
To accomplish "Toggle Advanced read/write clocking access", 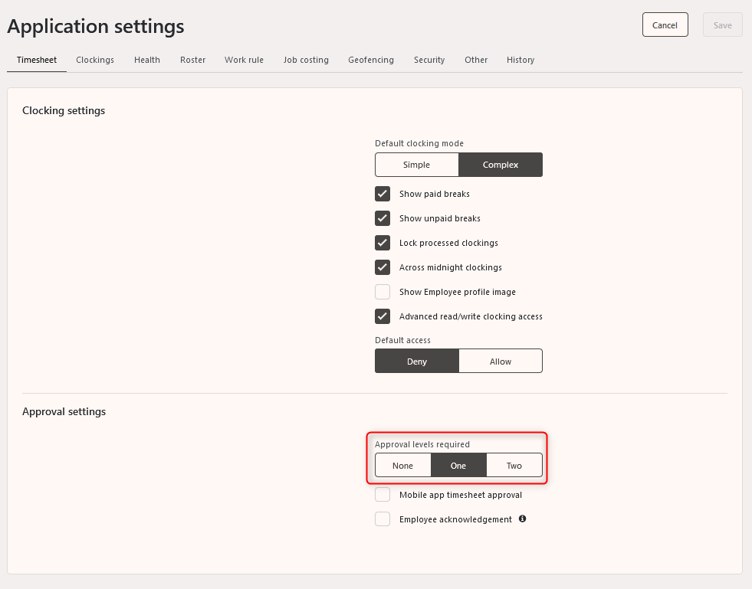I will (x=383, y=316).
